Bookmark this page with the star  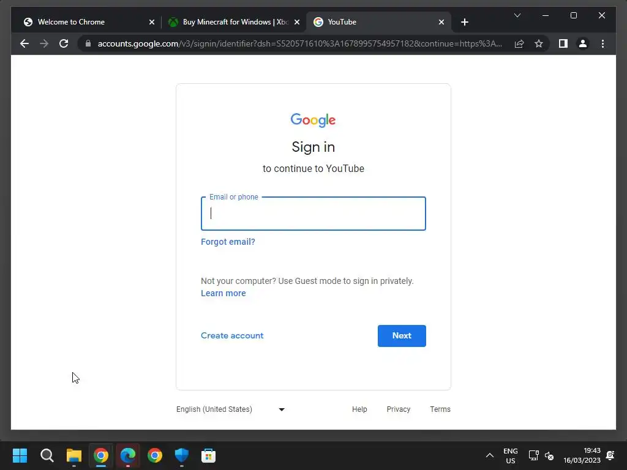[x=539, y=43]
